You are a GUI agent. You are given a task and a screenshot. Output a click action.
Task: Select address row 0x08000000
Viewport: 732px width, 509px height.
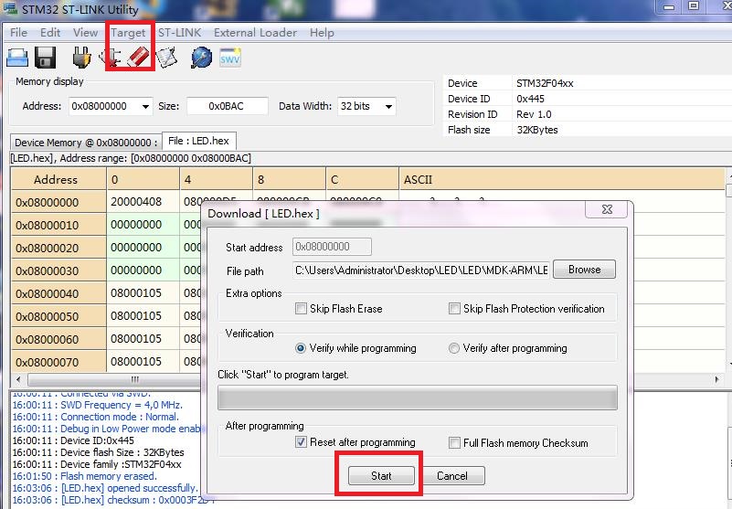click(58, 202)
